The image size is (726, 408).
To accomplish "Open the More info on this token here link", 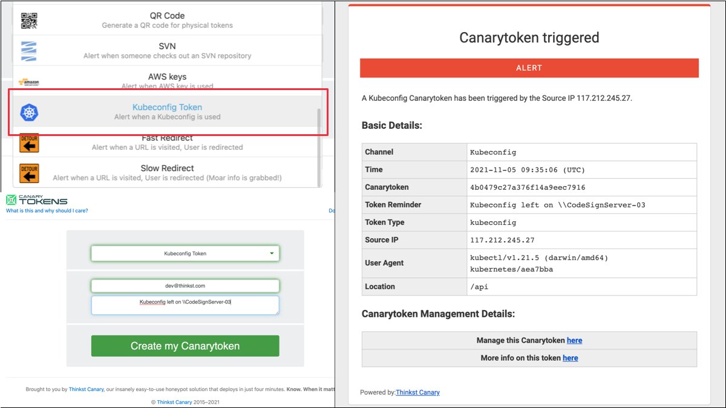I will tap(570, 358).
